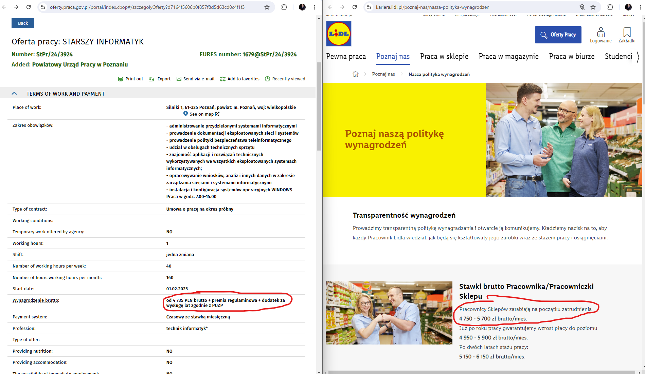Click the map pin icon beside See on map
Screen dimensions: 645x374
185,114
